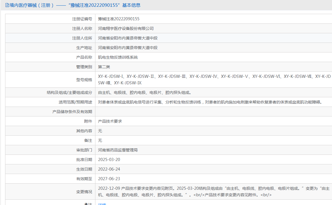Click the 产品名称 label
Viewport: 332px width, 205px height.
point(84,57)
